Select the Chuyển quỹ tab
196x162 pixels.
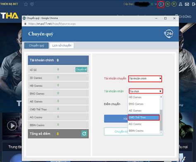click(36, 46)
